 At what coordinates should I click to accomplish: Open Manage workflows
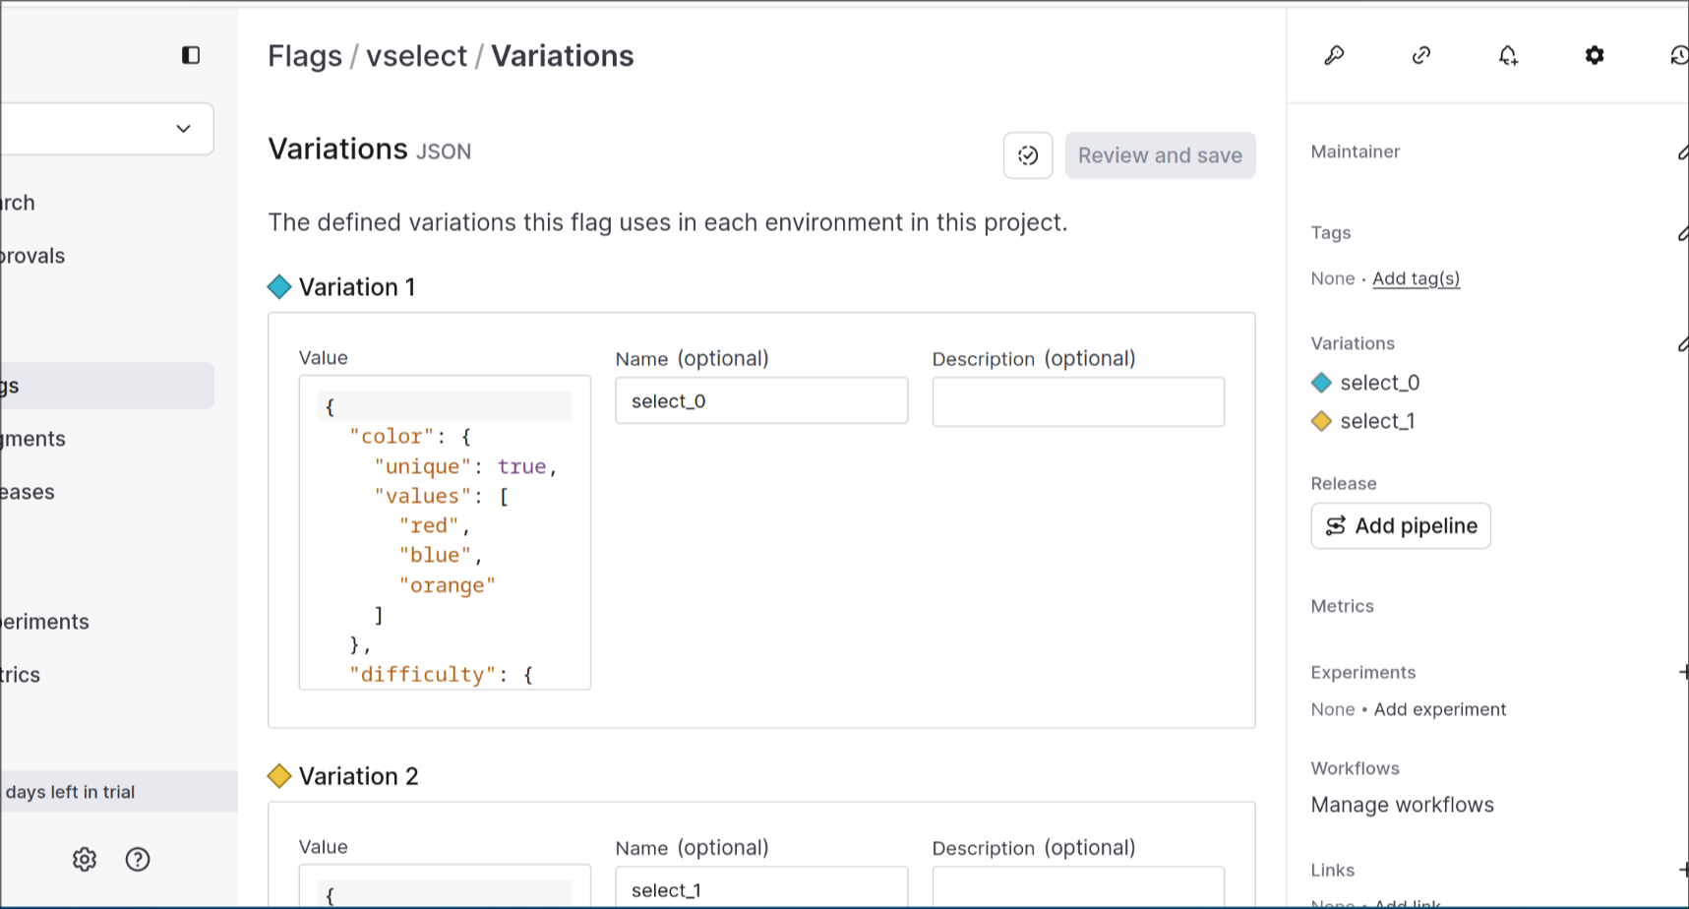[x=1402, y=805]
